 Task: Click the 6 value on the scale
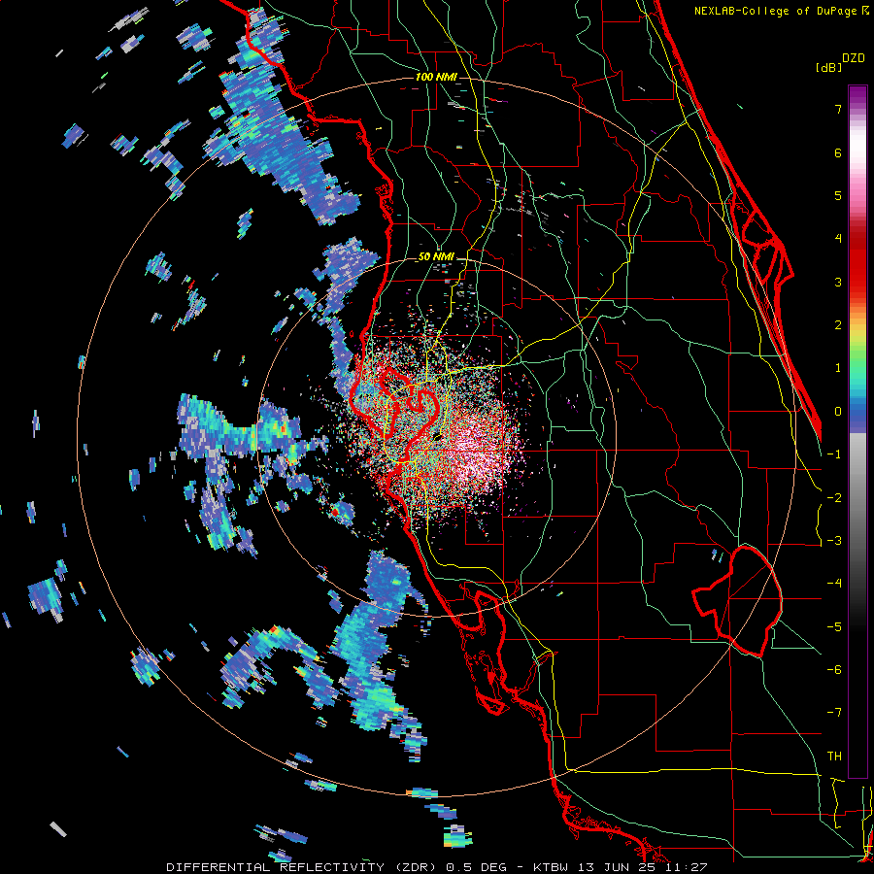(838, 152)
